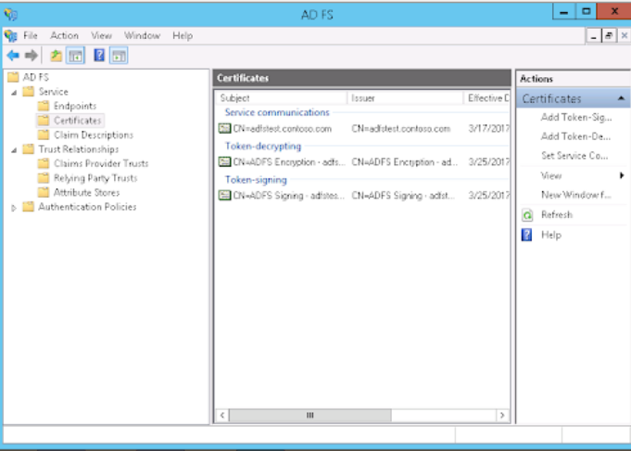The width and height of the screenshot is (631, 451).
Task: Click certificate icon for ADFS Signing row
Action: coord(224,196)
